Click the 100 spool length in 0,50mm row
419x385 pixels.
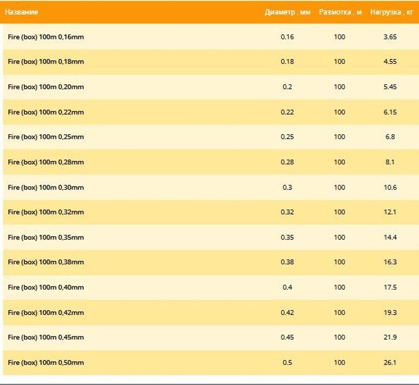pyautogui.click(x=339, y=362)
